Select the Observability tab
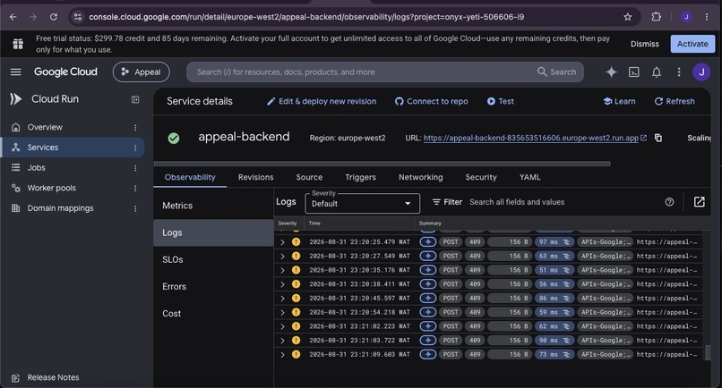Viewport: 722px width, 388px height. [190, 177]
